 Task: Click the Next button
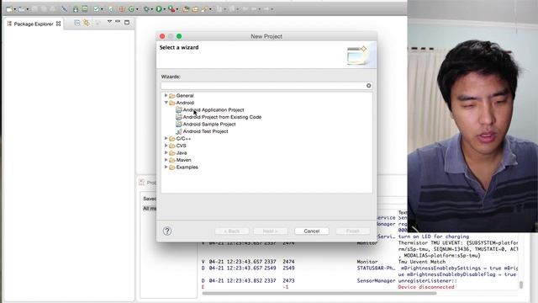(271, 231)
